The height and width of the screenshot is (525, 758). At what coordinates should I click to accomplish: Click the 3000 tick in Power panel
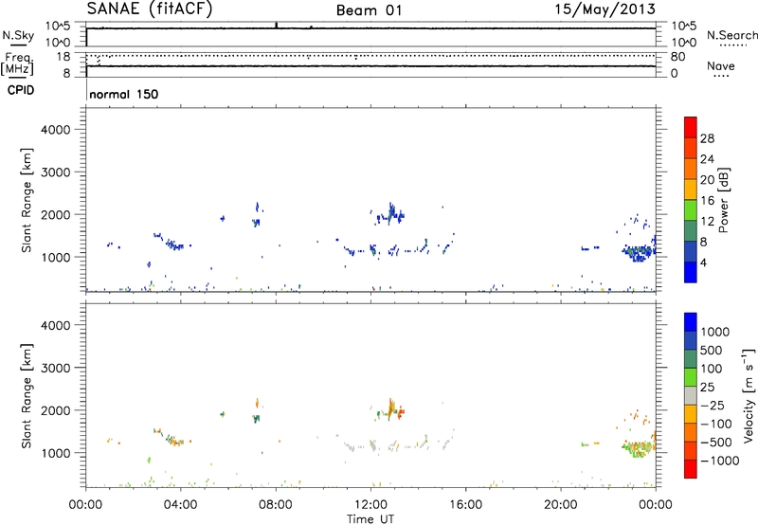click(x=56, y=172)
